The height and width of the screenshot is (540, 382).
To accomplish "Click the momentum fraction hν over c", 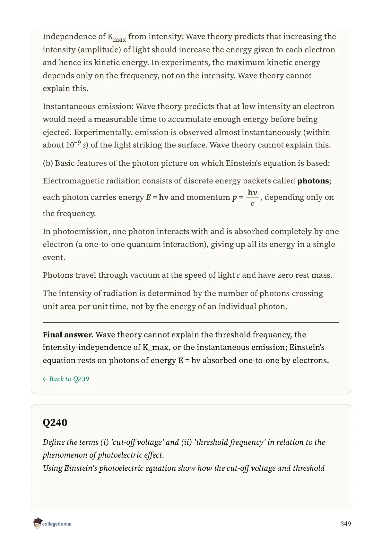I will tap(252, 198).
